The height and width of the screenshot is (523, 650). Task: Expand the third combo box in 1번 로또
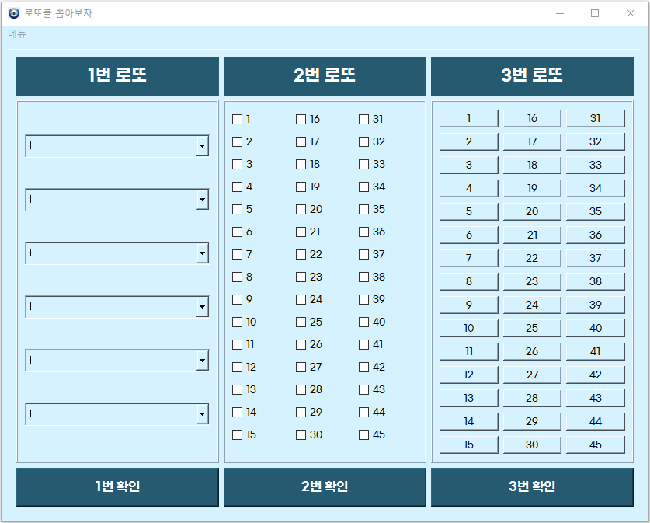pos(202,253)
